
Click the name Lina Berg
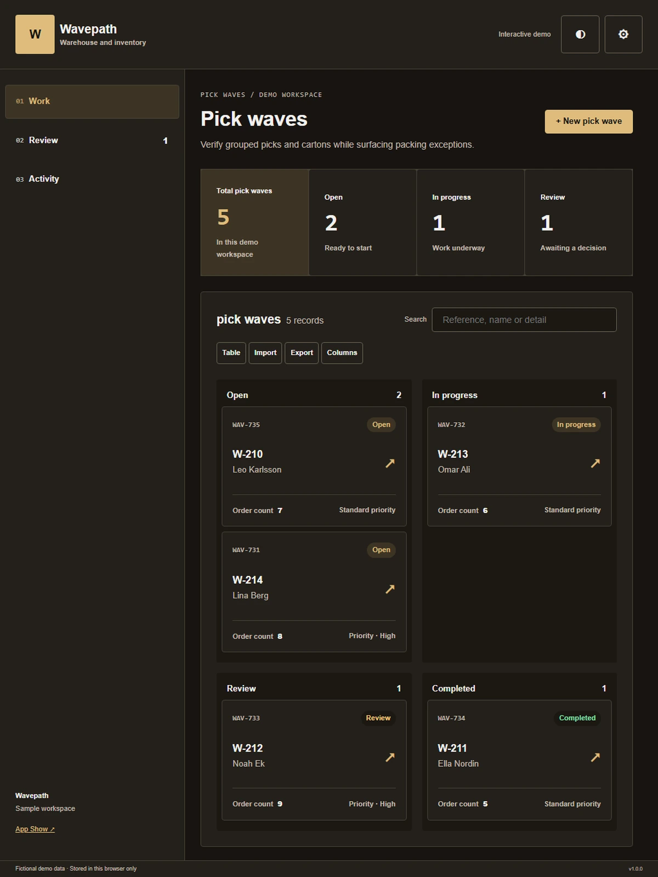click(251, 595)
